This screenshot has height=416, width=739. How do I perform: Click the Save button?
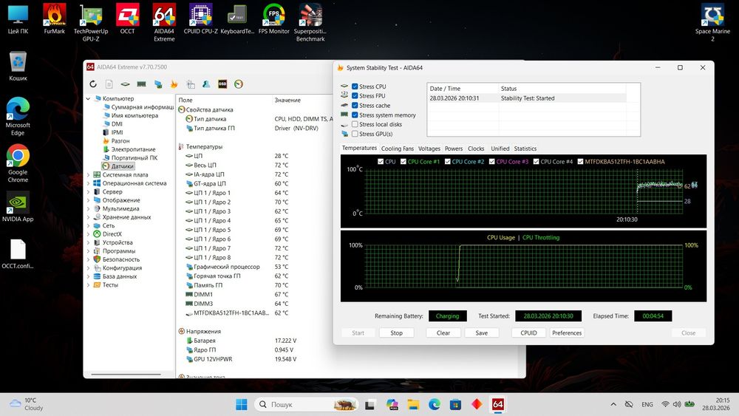pos(481,333)
